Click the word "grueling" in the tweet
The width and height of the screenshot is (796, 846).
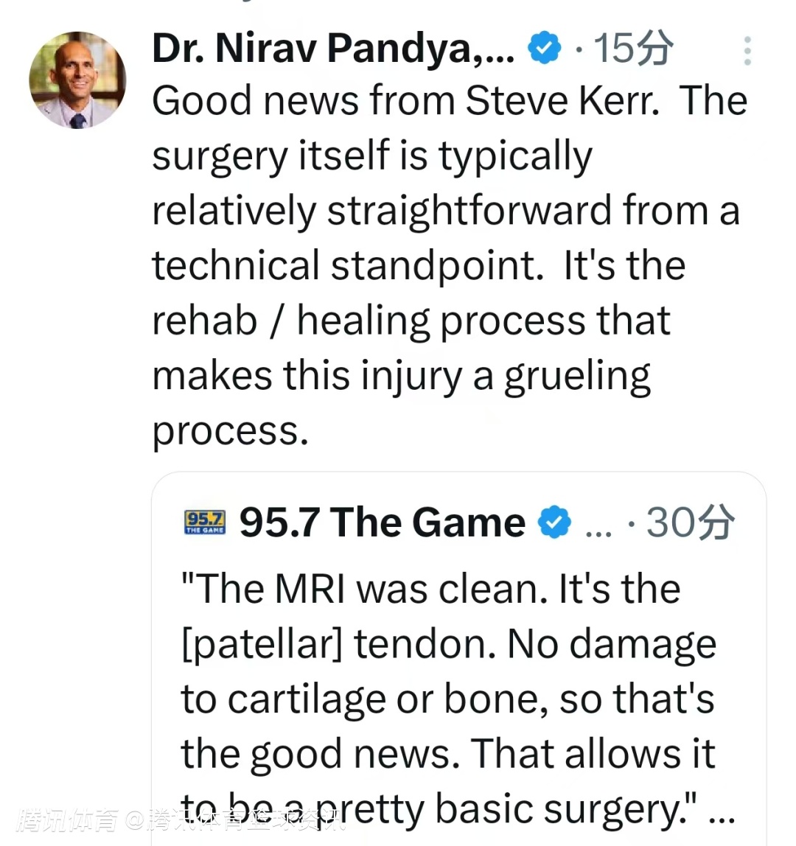click(x=577, y=377)
